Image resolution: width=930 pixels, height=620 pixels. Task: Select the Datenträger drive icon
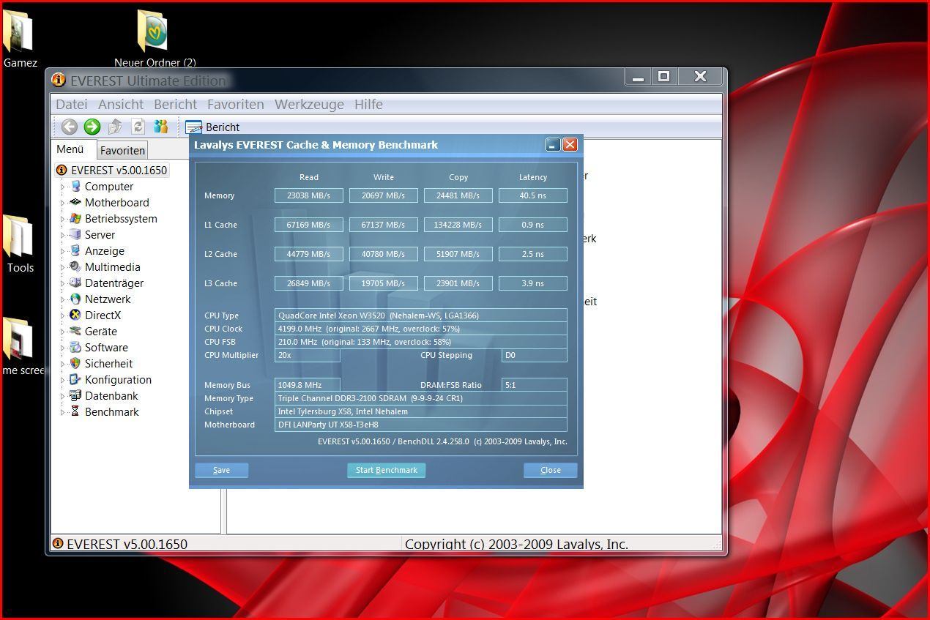point(75,283)
